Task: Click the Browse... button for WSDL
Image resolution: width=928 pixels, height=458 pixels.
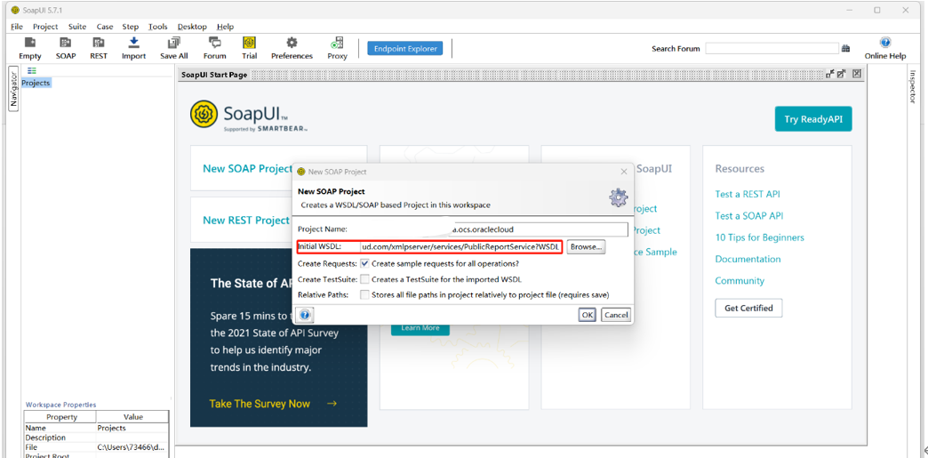Action: [x=586, y=247]
